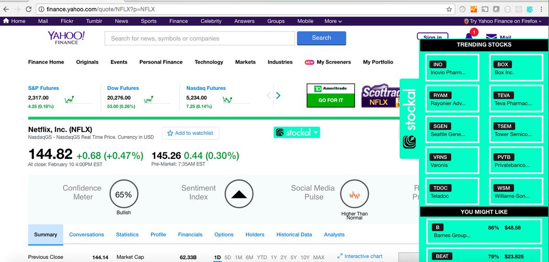Click the Social Media Pulse waveform circle

pos(355,194)
